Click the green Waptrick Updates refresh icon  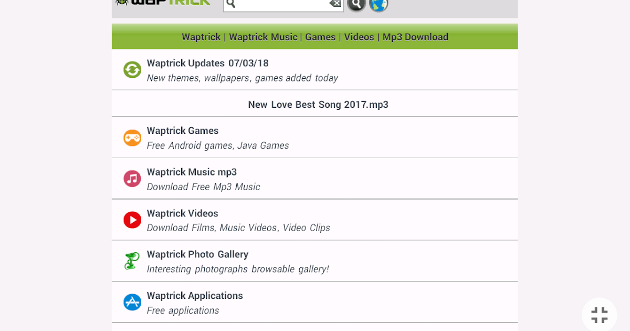click(x=132, y=70)
